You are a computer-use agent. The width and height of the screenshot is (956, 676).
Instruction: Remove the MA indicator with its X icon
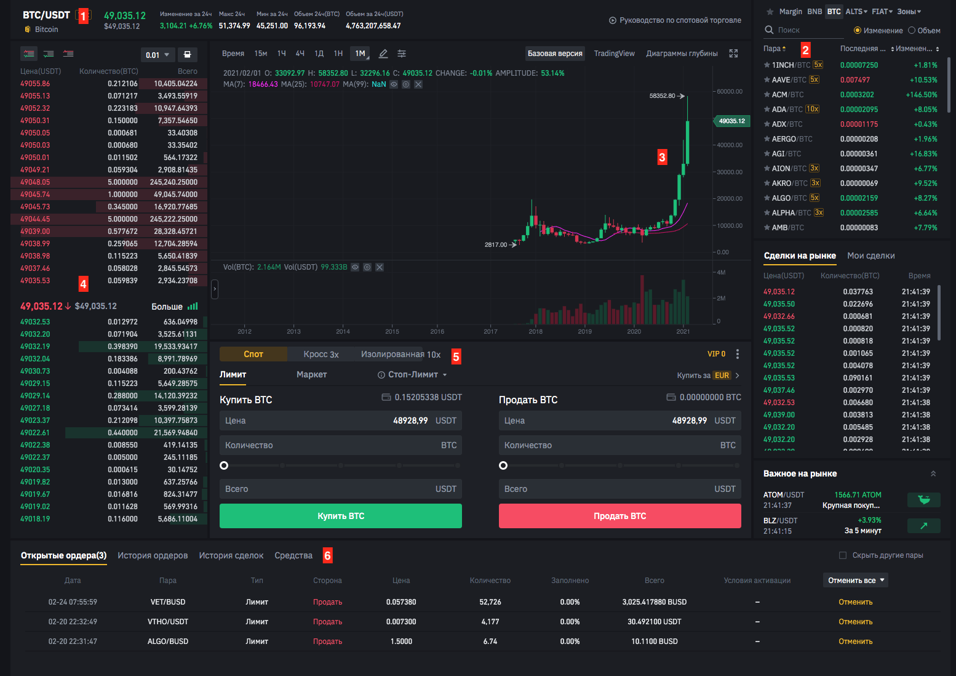(418, 84)
